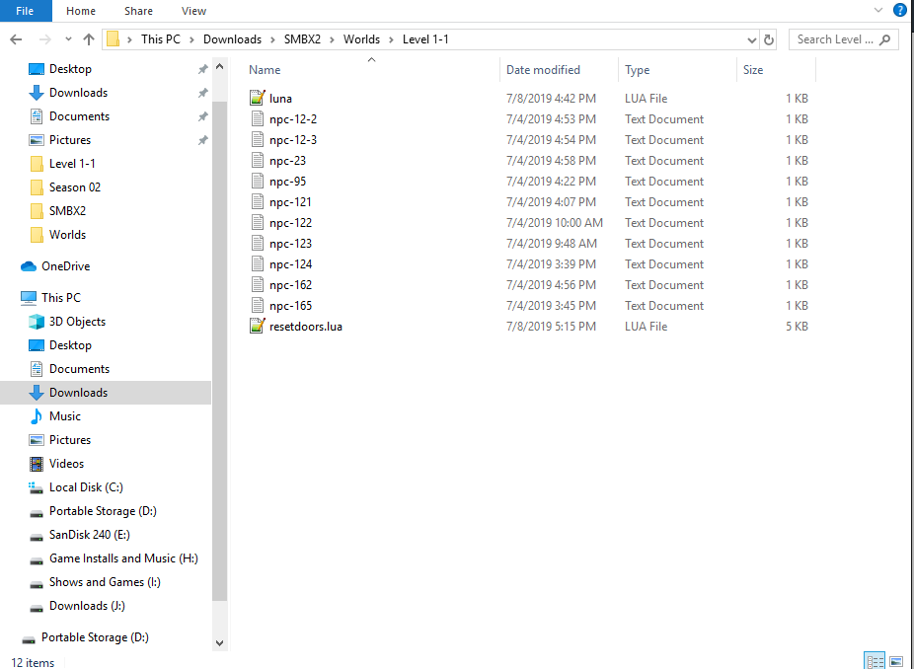Image resolution: width=914 pixels, height=669 pixels.
Task: Open Season 02 folder in sidebar
Action: tap(75, 187)
